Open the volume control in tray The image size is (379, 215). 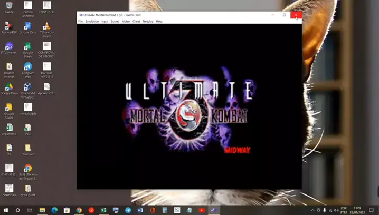click(x=336, y=210)
